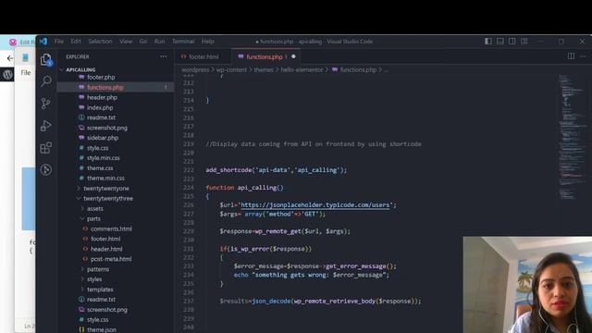Click File label in background window
Screen dimensions: 592x333
(x=26, y=72)
